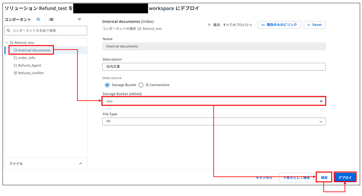The width and height of the screenshot is (362, 196).
Task: Click the Storage Bucket field showing test
Action: 214,101
